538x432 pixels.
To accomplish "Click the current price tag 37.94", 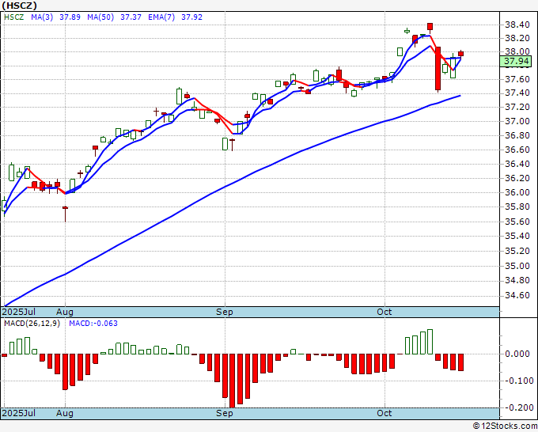I will tap(516, 62).
